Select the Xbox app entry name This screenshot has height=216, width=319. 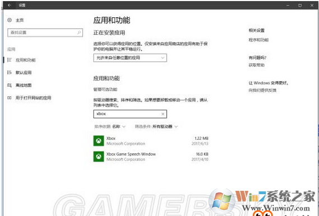(111, 138)
